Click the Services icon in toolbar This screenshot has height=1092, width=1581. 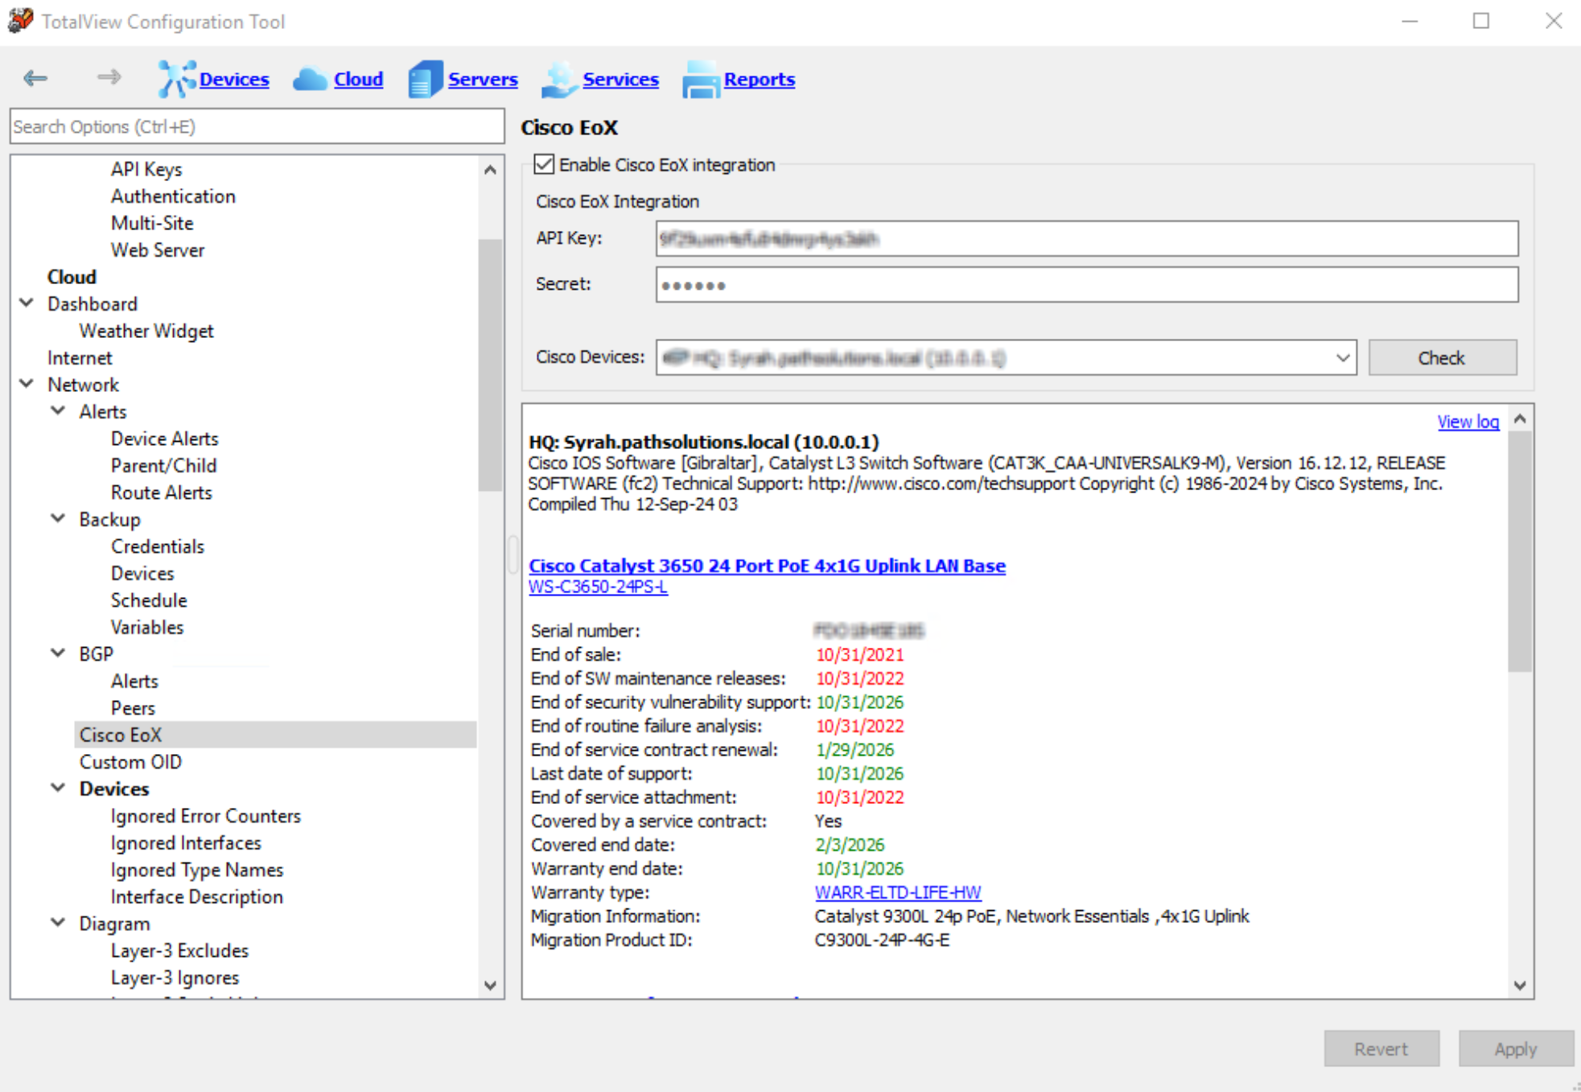coord(558,79)
